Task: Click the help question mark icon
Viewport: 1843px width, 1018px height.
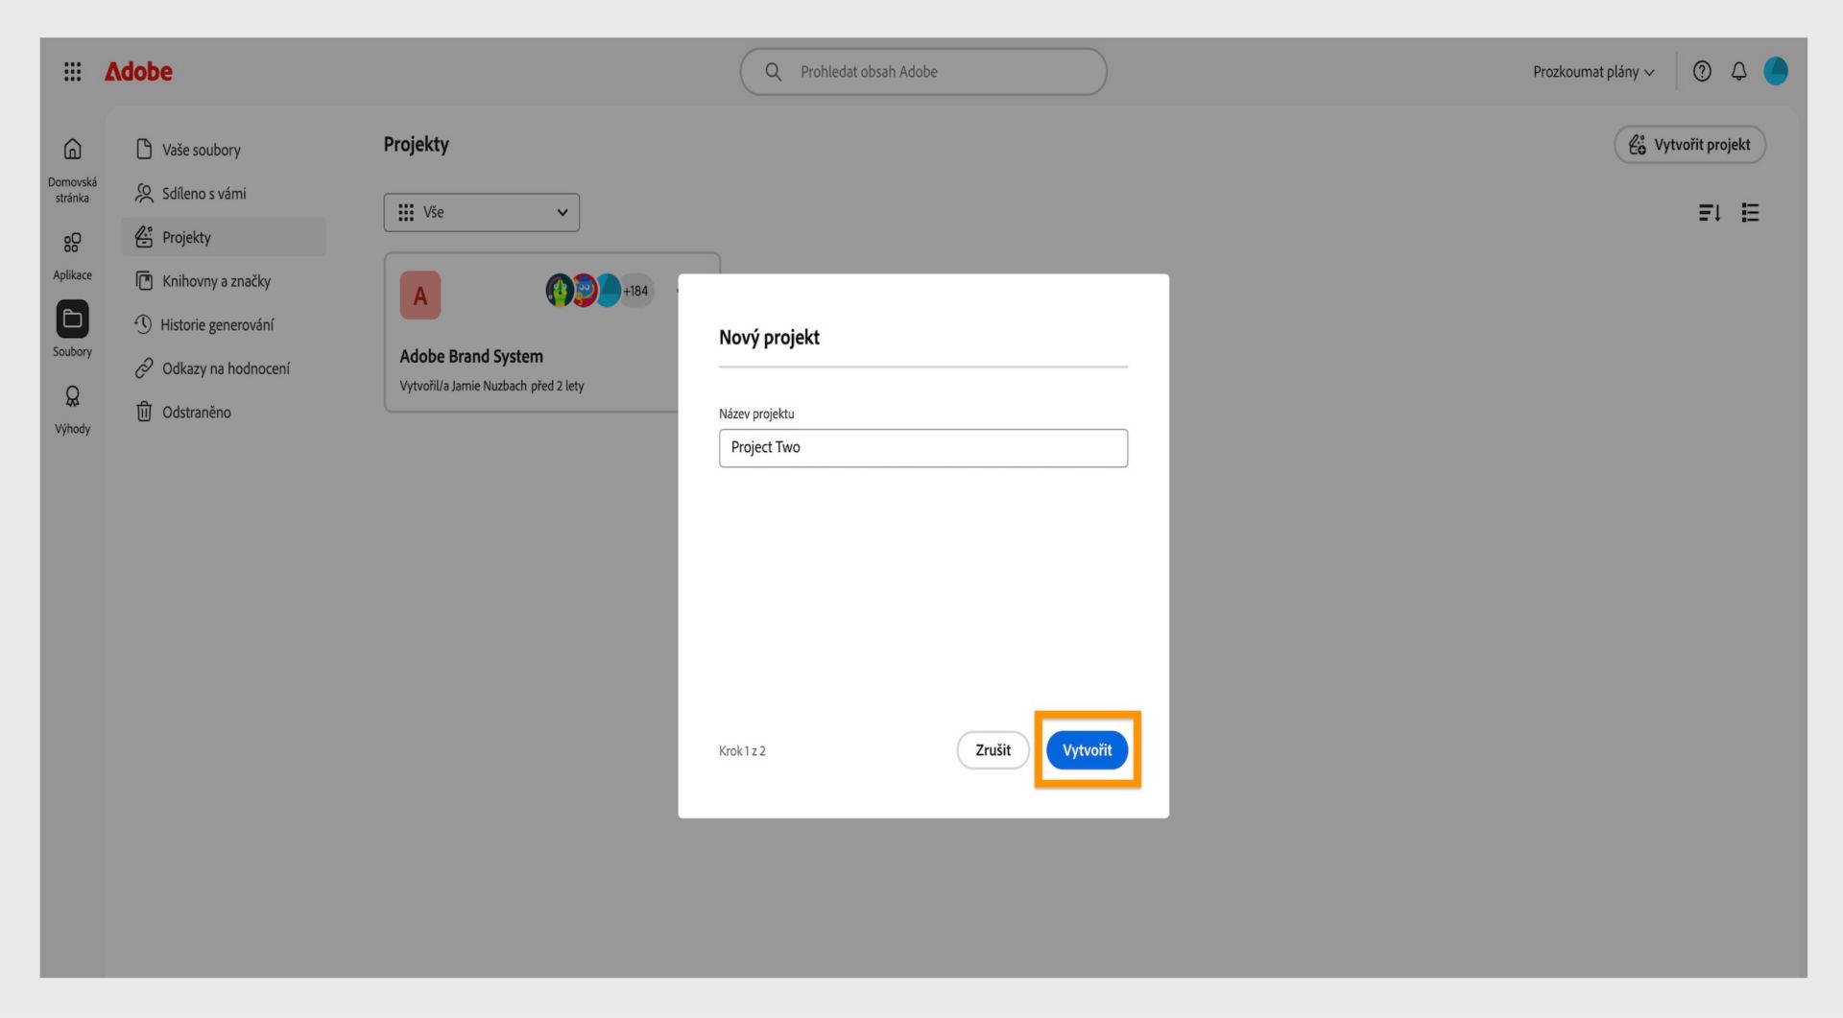Action: click(1702, 72)
